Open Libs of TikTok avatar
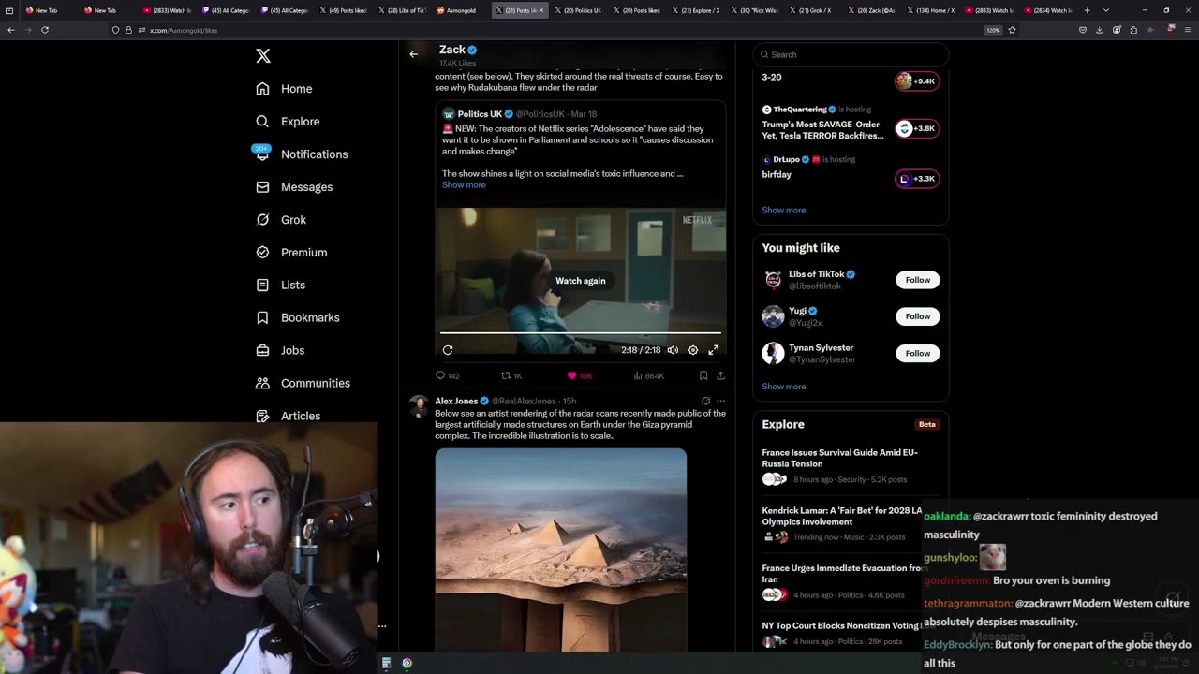The image size is (1199, 674). click(x=773, y=280)
